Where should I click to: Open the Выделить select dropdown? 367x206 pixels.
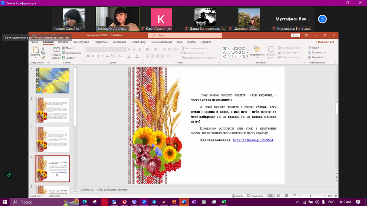coord(317,57)
